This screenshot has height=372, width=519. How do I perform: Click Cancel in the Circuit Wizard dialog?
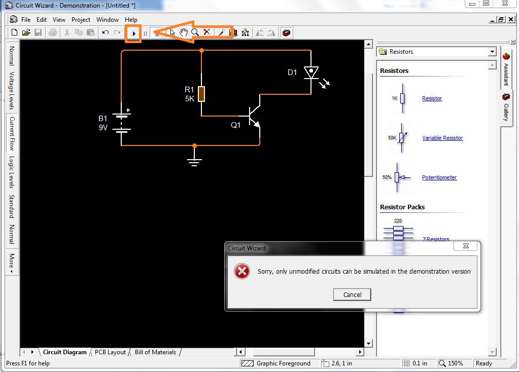[352, 294]
